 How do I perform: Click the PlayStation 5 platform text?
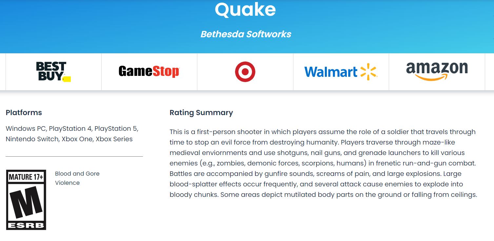tap(116, 129)
